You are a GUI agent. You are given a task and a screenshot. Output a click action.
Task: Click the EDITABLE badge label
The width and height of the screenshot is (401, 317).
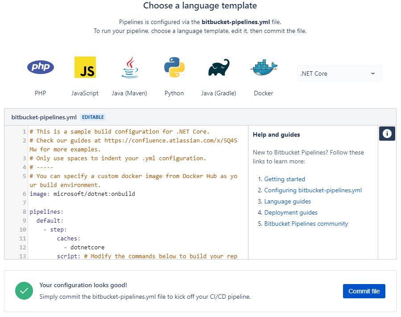93,118
